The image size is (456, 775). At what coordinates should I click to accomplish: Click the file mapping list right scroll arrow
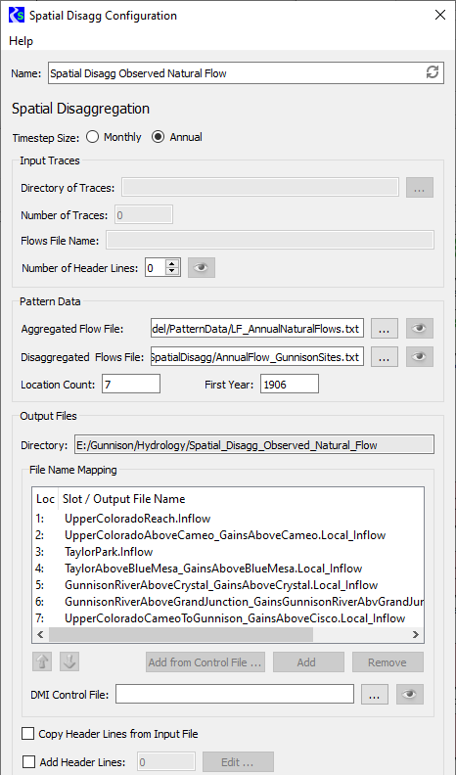(x=416, y=635)
